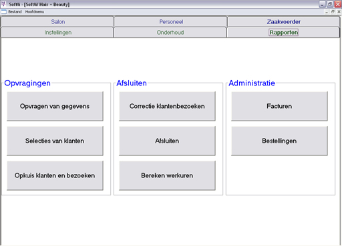Start Opkuis klanten en bezoeken
Screen dimensions: 342x246
pos(55,175)
